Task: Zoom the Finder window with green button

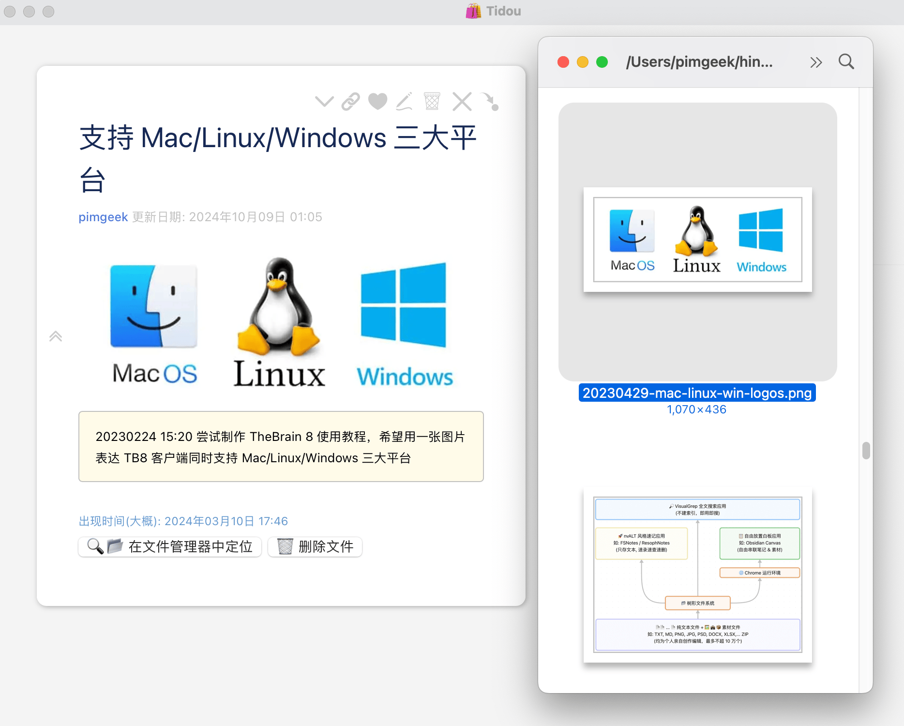Action: click(x=602, y=62)
